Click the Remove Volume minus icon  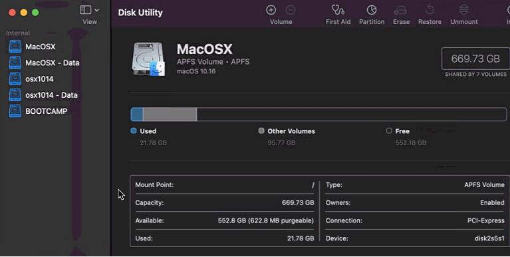[x=291, y=10]
